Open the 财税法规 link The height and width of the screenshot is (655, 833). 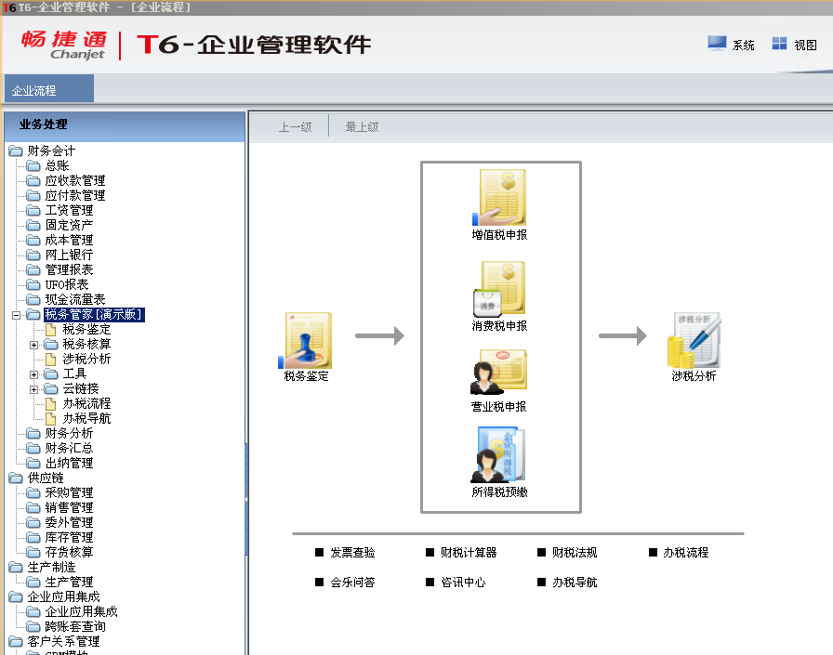click(575, 553)
